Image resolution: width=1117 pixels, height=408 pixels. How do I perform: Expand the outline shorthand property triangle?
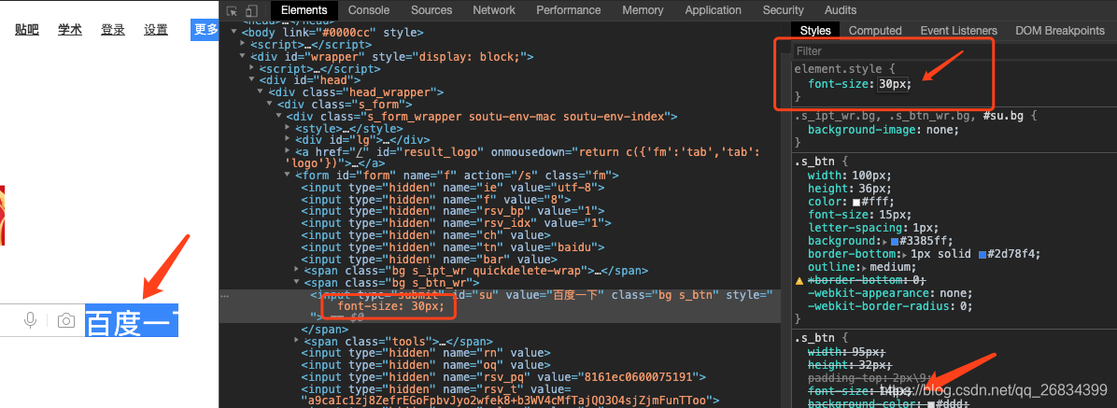(x=862, y=268)
